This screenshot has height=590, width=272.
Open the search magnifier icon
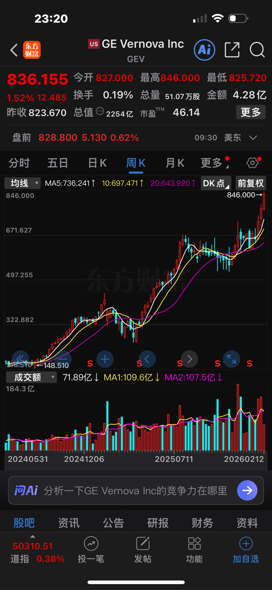(x=257, y=50)
